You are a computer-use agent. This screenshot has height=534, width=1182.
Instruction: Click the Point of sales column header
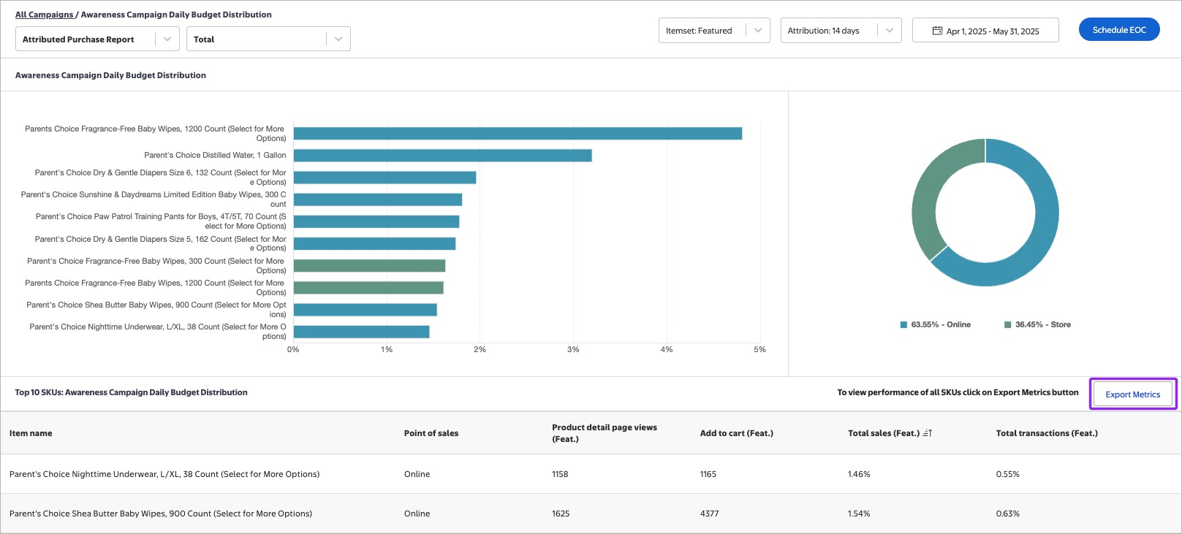tap(431, 433)
